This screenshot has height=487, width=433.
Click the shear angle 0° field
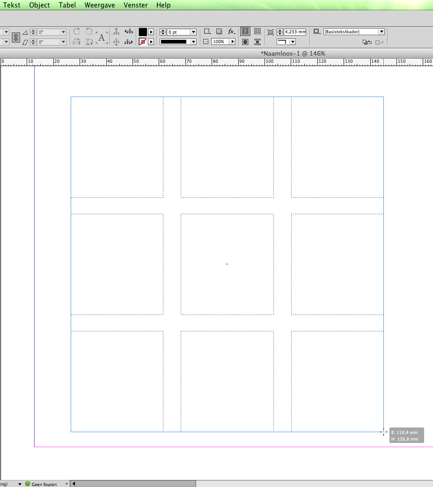(x=48, y=42)
